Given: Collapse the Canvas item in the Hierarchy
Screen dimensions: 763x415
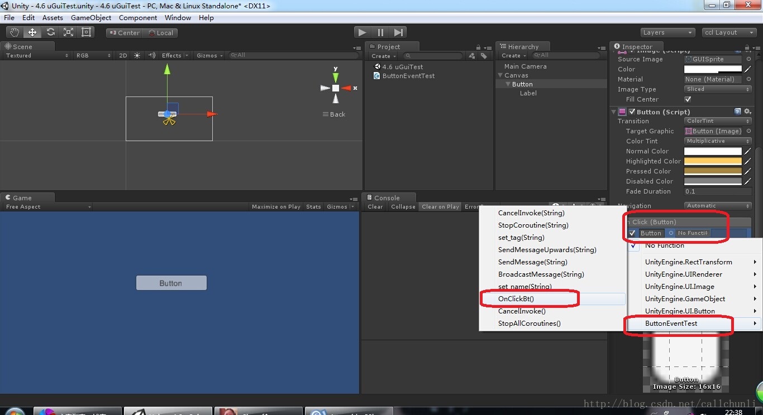Looking at the screenshot, I should [x=500, y=75].
